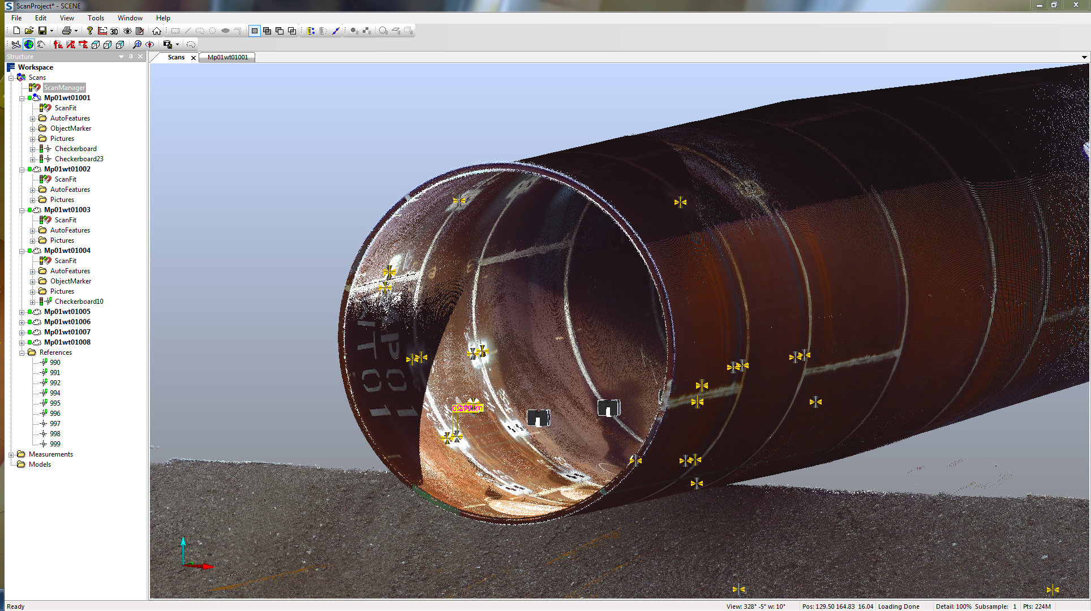1091x611 pixels.
Task: Select the hand pan navigation tool
Action: (x=41, y=44)
